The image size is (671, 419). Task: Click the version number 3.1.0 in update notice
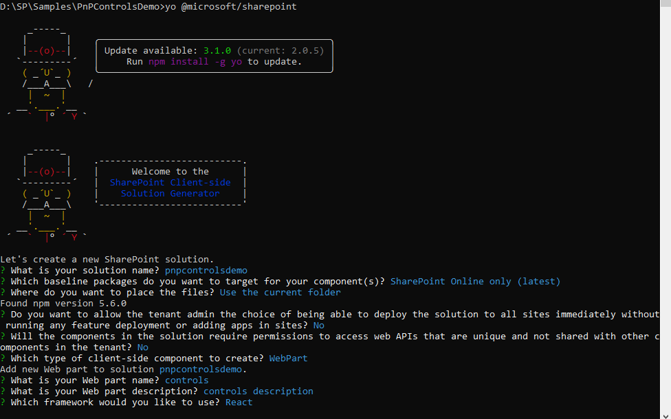(219, 50)
